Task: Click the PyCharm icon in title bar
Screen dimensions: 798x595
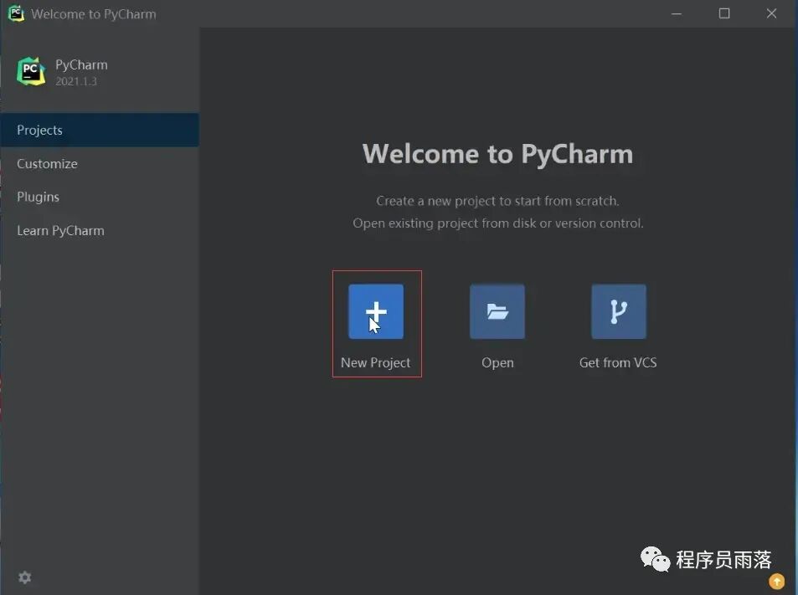Action: (16, 13)
